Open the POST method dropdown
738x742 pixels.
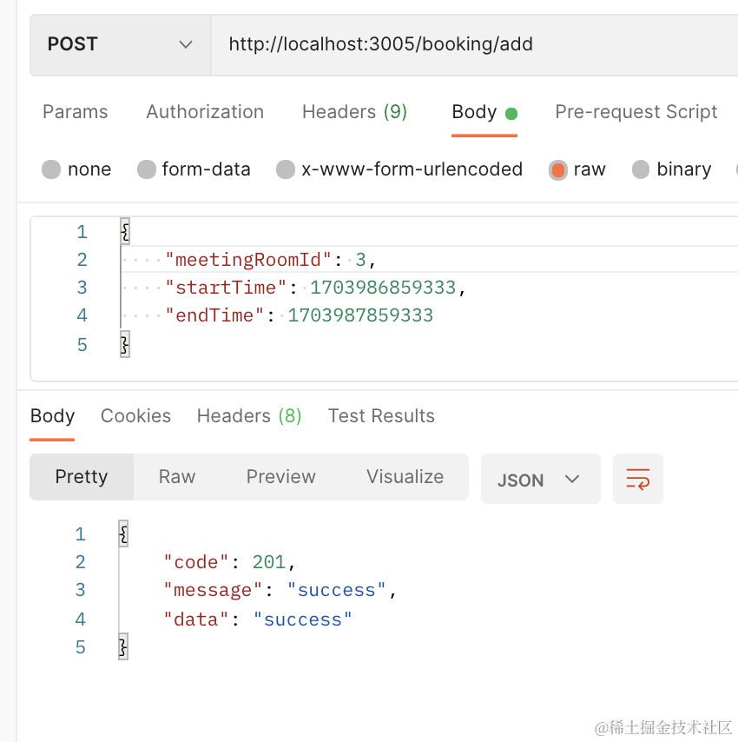pos(120,44)
